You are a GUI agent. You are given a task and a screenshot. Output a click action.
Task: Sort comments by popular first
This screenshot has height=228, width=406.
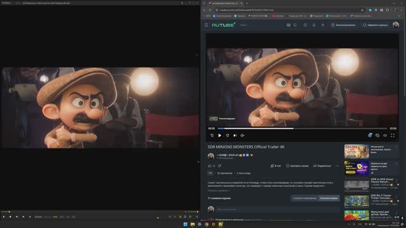pos(304,198)
